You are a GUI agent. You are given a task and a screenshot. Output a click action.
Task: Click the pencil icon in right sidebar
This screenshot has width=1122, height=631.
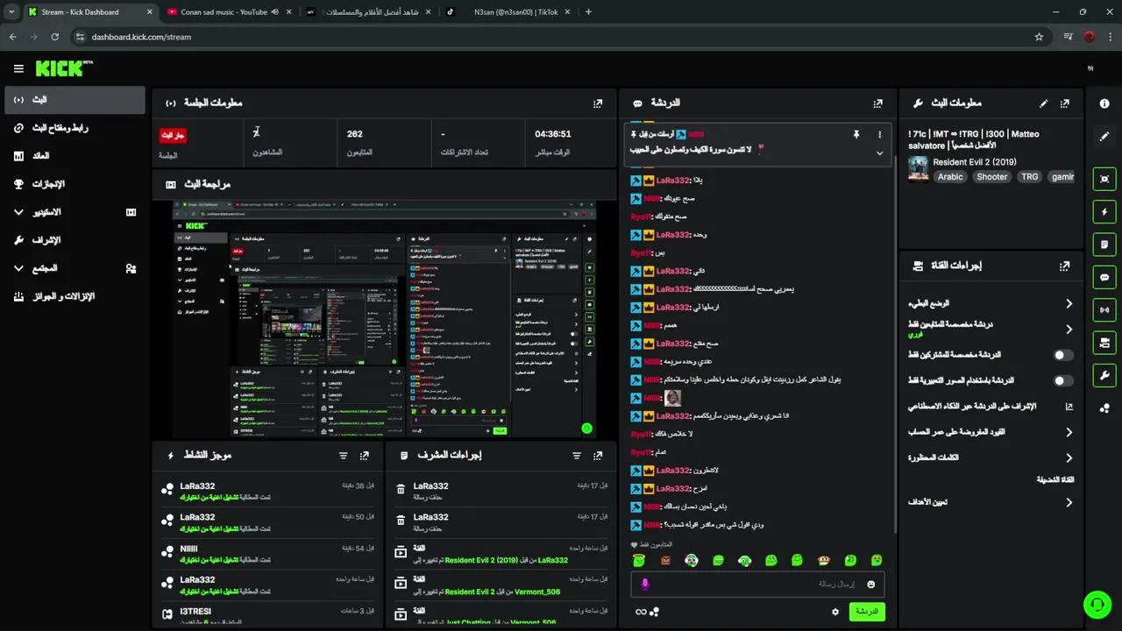[x=1104, y=137]
